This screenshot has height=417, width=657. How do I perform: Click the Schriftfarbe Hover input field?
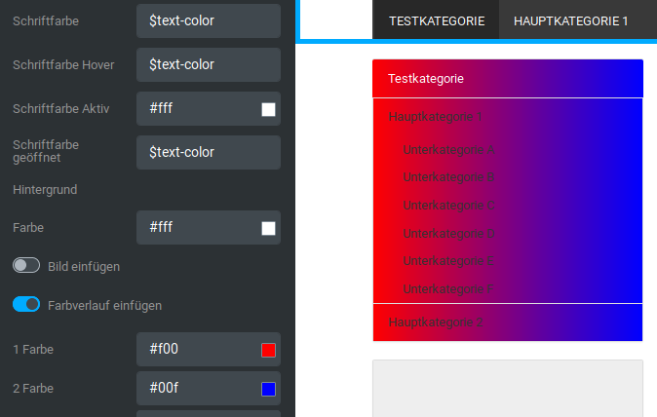(x=208, y=65)
